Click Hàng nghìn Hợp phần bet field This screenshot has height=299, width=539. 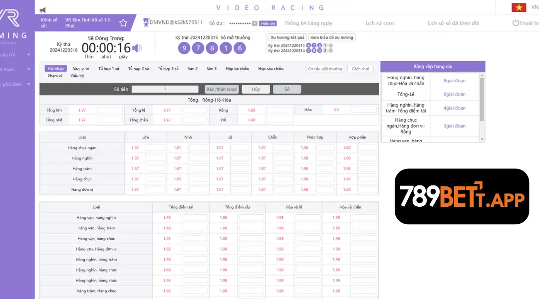coord(368,158)
